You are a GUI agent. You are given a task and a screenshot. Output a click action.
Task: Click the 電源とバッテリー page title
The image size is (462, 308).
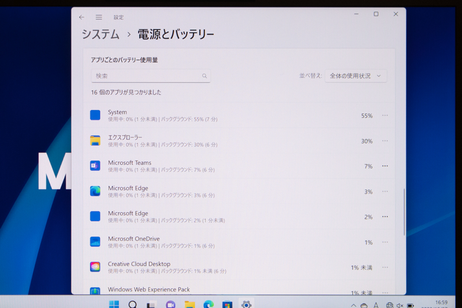[176, 35]
